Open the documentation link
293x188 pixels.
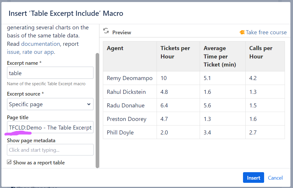click(x=40, y=44)
